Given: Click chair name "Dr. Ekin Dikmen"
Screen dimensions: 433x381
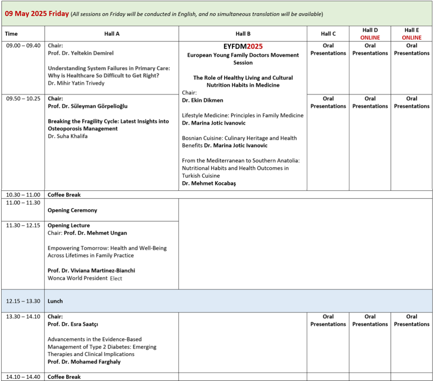Looking at the screenshot, I should [203, 100].
